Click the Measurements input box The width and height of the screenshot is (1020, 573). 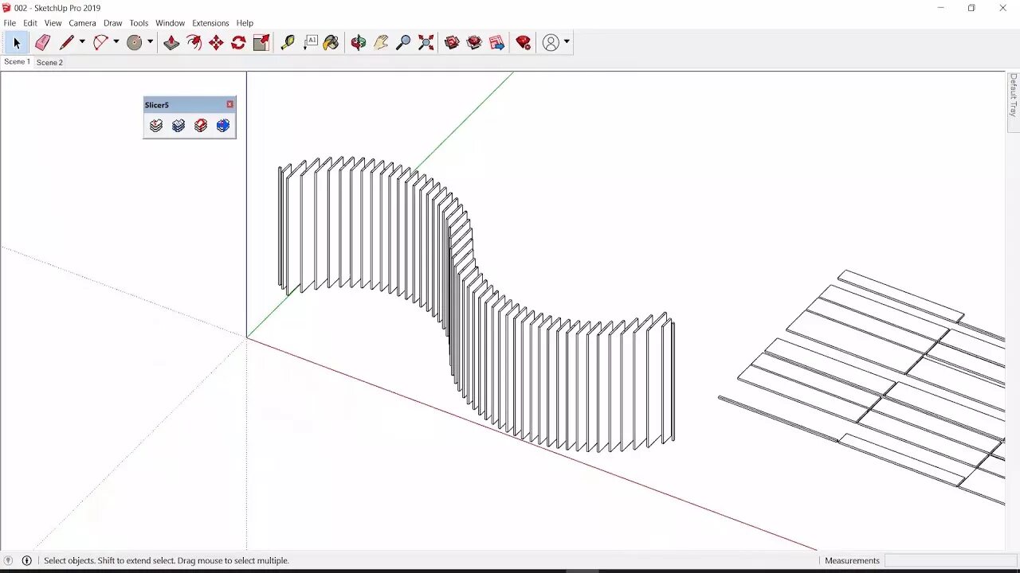click(x=950, y=560)
